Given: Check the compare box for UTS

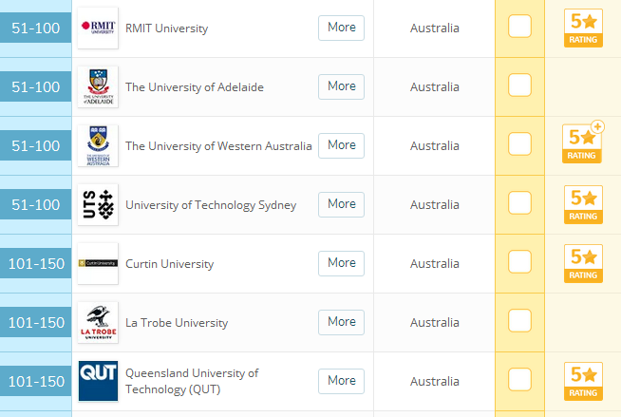Looking at the screenshot, I should tap(519, 204).
